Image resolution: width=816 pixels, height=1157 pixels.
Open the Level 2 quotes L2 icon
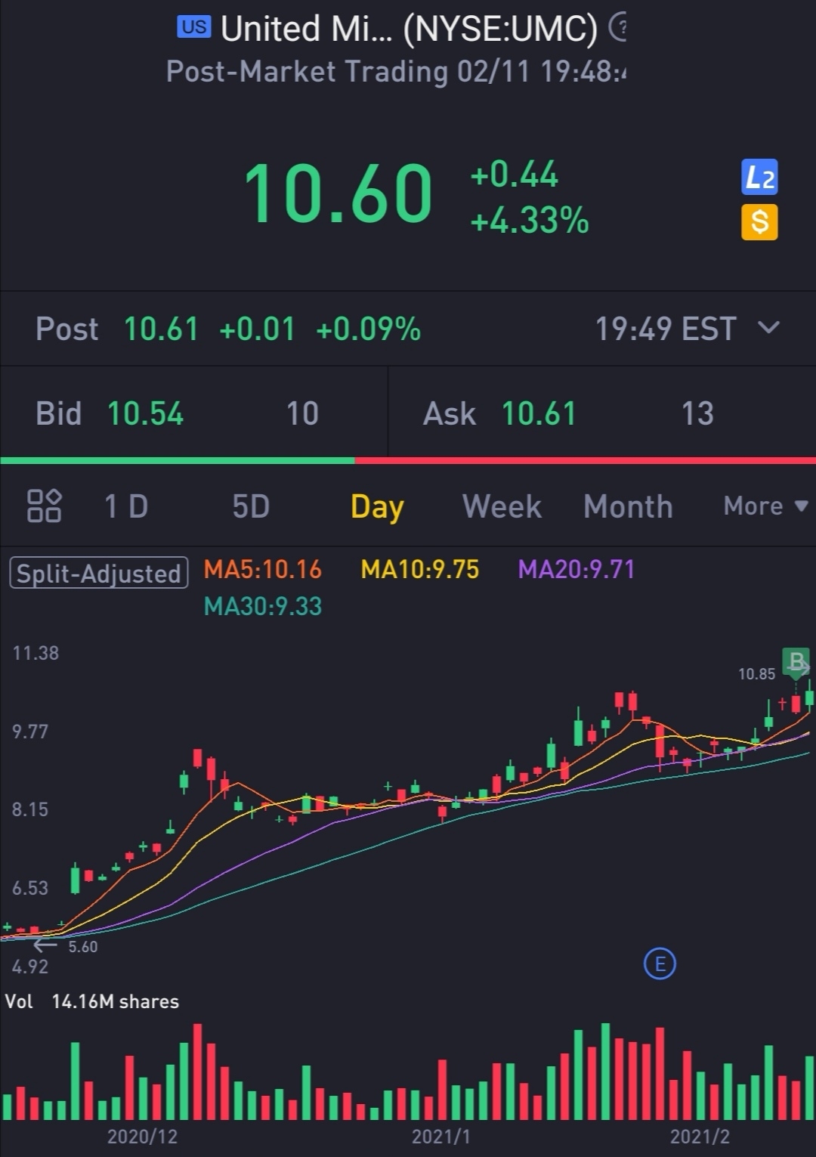pyautogui.click(x=759, y=178)
